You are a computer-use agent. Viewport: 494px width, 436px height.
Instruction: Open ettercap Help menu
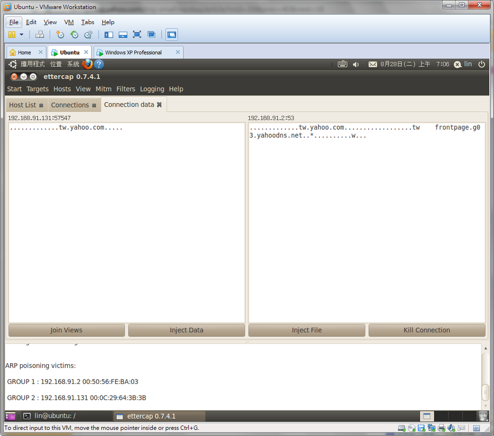[x=176, y=89]
